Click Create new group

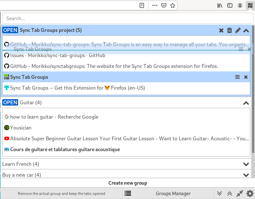coord(128,183)
